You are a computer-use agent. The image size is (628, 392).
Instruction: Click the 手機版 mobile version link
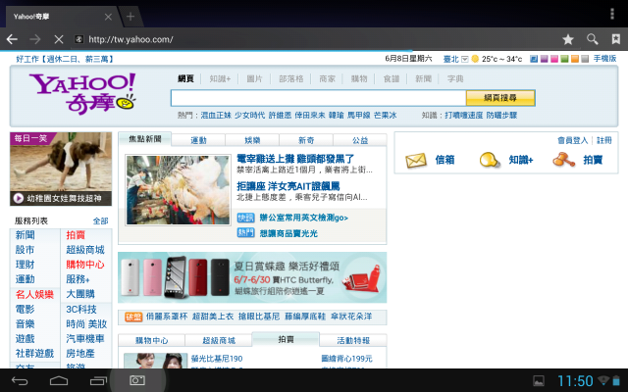tap(604, 59)
